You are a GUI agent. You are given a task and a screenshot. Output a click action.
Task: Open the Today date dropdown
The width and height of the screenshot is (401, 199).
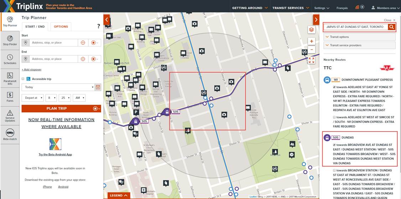[x=58, y=87]
